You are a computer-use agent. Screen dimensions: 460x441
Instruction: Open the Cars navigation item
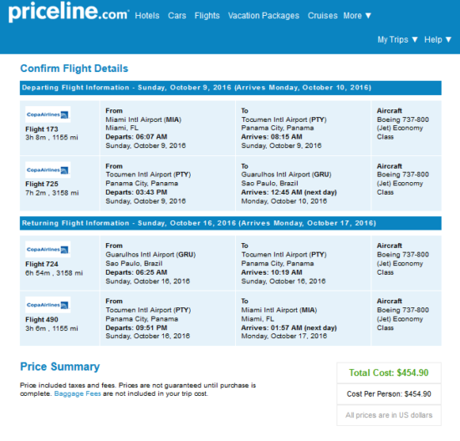[177, 16]
